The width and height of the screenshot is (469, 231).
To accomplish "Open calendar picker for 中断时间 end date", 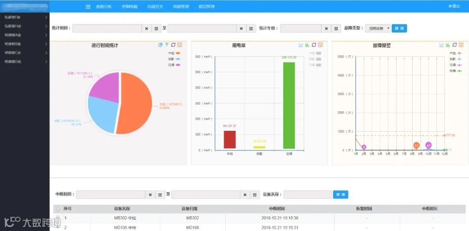I will coord(254,195).
